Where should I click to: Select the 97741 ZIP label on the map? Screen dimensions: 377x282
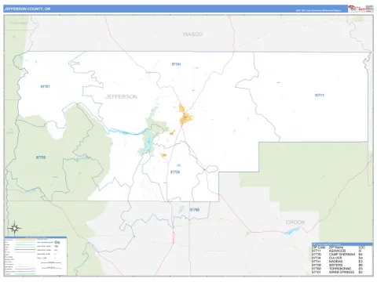pyautogui.click(x=176, y=64)
